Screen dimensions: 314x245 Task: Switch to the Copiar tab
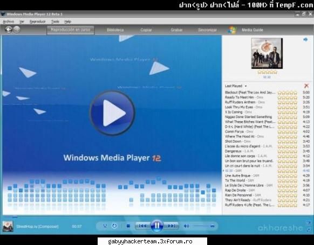click(x=146, y=30)
